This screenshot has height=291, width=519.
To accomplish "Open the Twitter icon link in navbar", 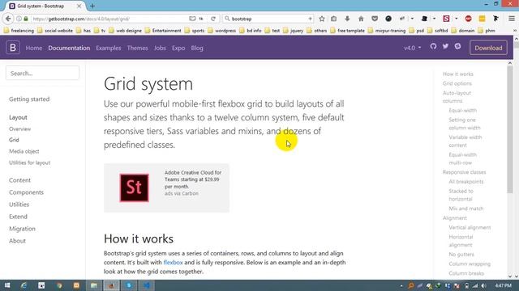I will tap(445, 47).
